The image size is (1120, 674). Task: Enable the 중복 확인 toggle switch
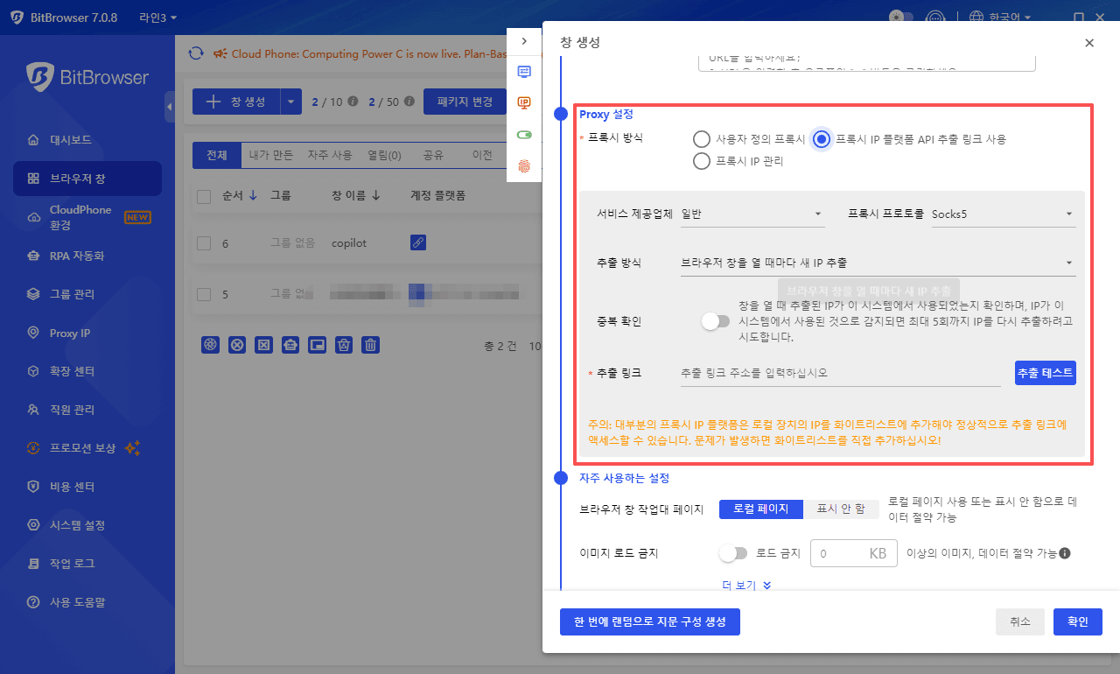tap(715, 321)
